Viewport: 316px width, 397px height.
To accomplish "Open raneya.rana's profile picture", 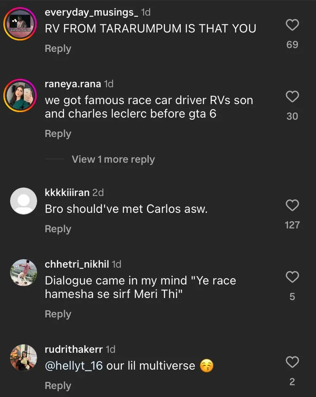I will (x=19, y=95).
